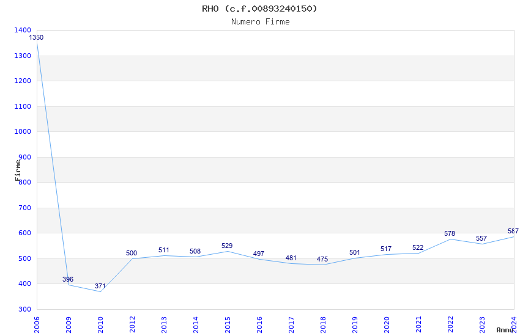Click the 2018 x-axis year label
The width and height of the screenshot is (520, 336).
(323, 325)
